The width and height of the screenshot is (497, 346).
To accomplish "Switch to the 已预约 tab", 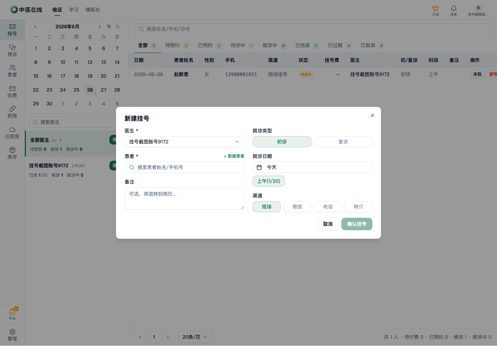I will (209, 46).
